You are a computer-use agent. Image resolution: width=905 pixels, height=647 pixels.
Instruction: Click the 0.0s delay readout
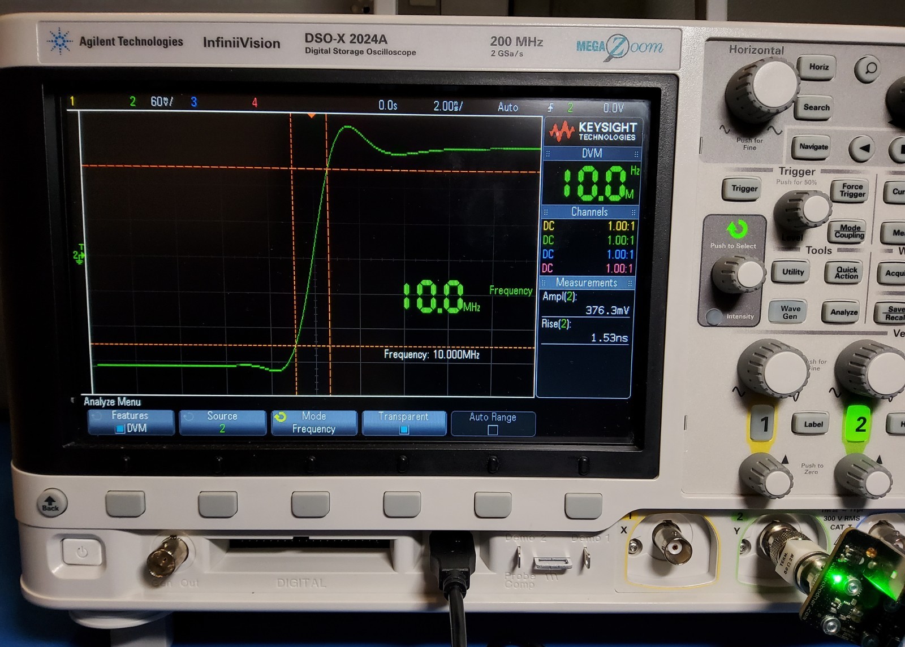coord(388,106)
